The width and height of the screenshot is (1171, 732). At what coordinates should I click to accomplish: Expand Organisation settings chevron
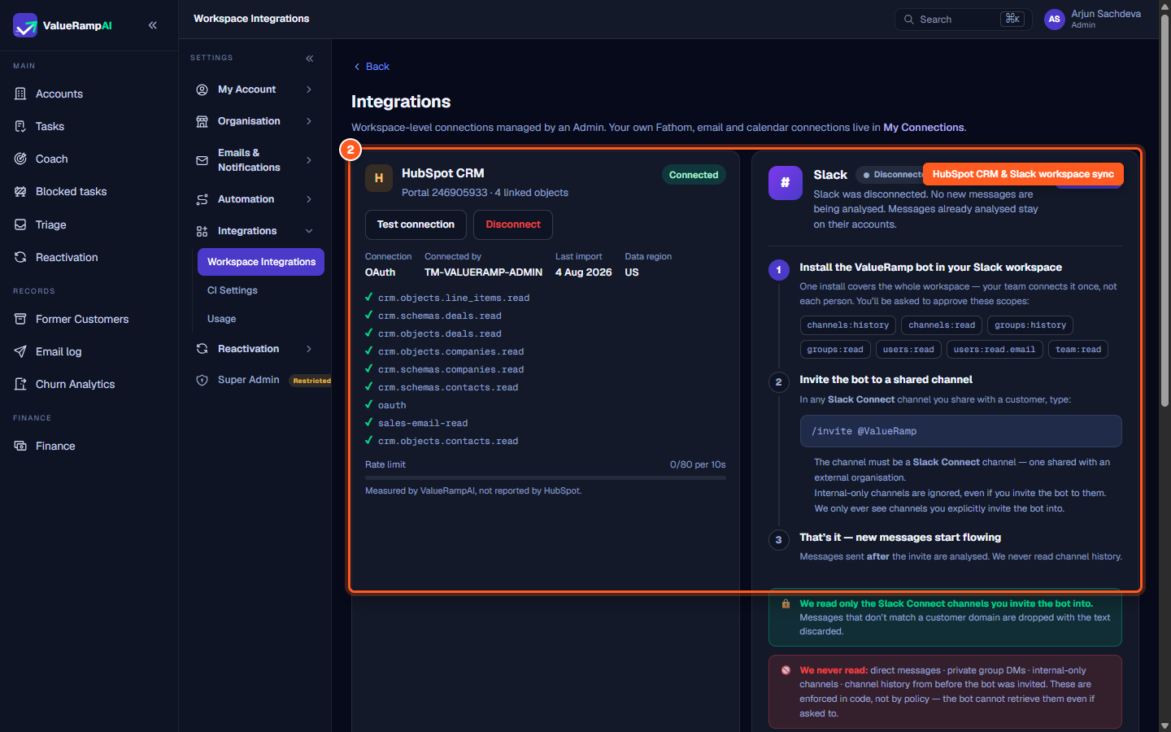(309, 121)
